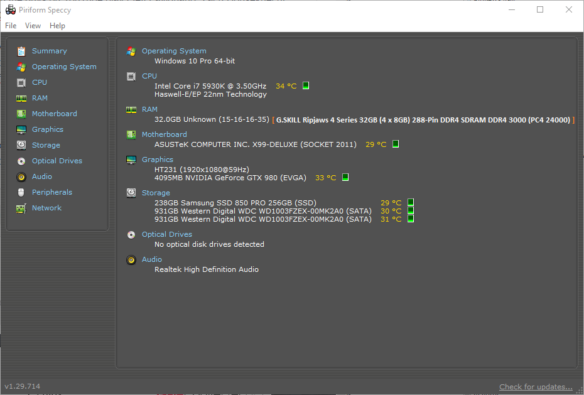Click Realtek High Definition Audio text
584x395 pixels.
[207, 269]
